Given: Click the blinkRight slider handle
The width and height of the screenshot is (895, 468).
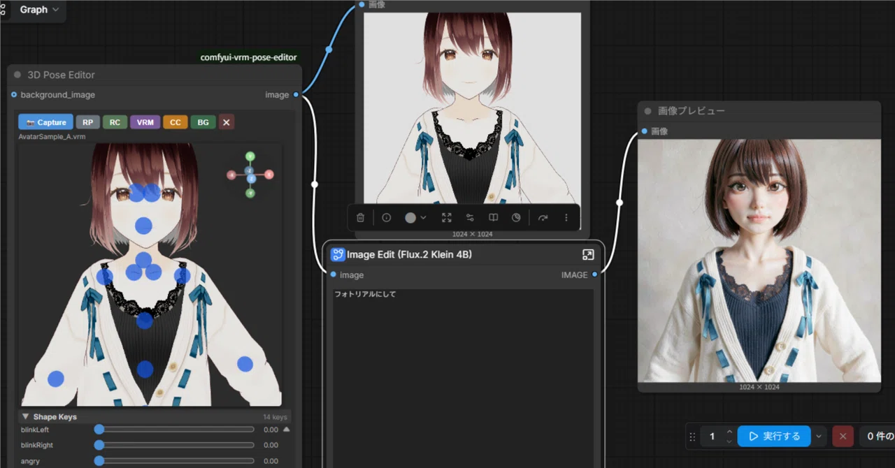Looking at the screenshot, I should click(99, 445).
